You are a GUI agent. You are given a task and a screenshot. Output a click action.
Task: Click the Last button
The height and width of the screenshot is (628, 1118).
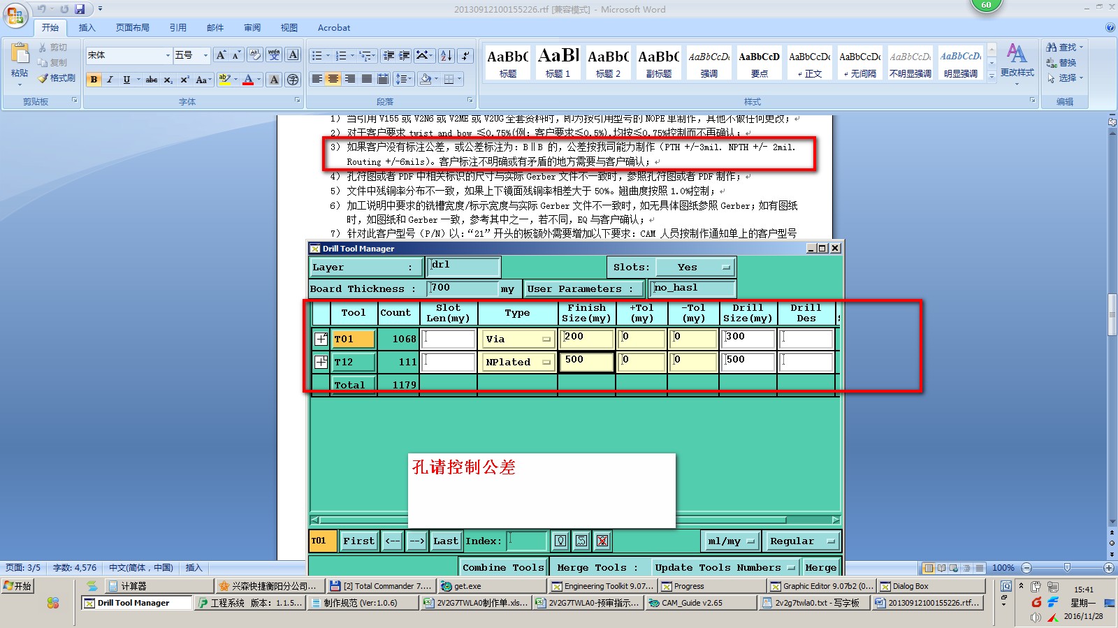445,541
